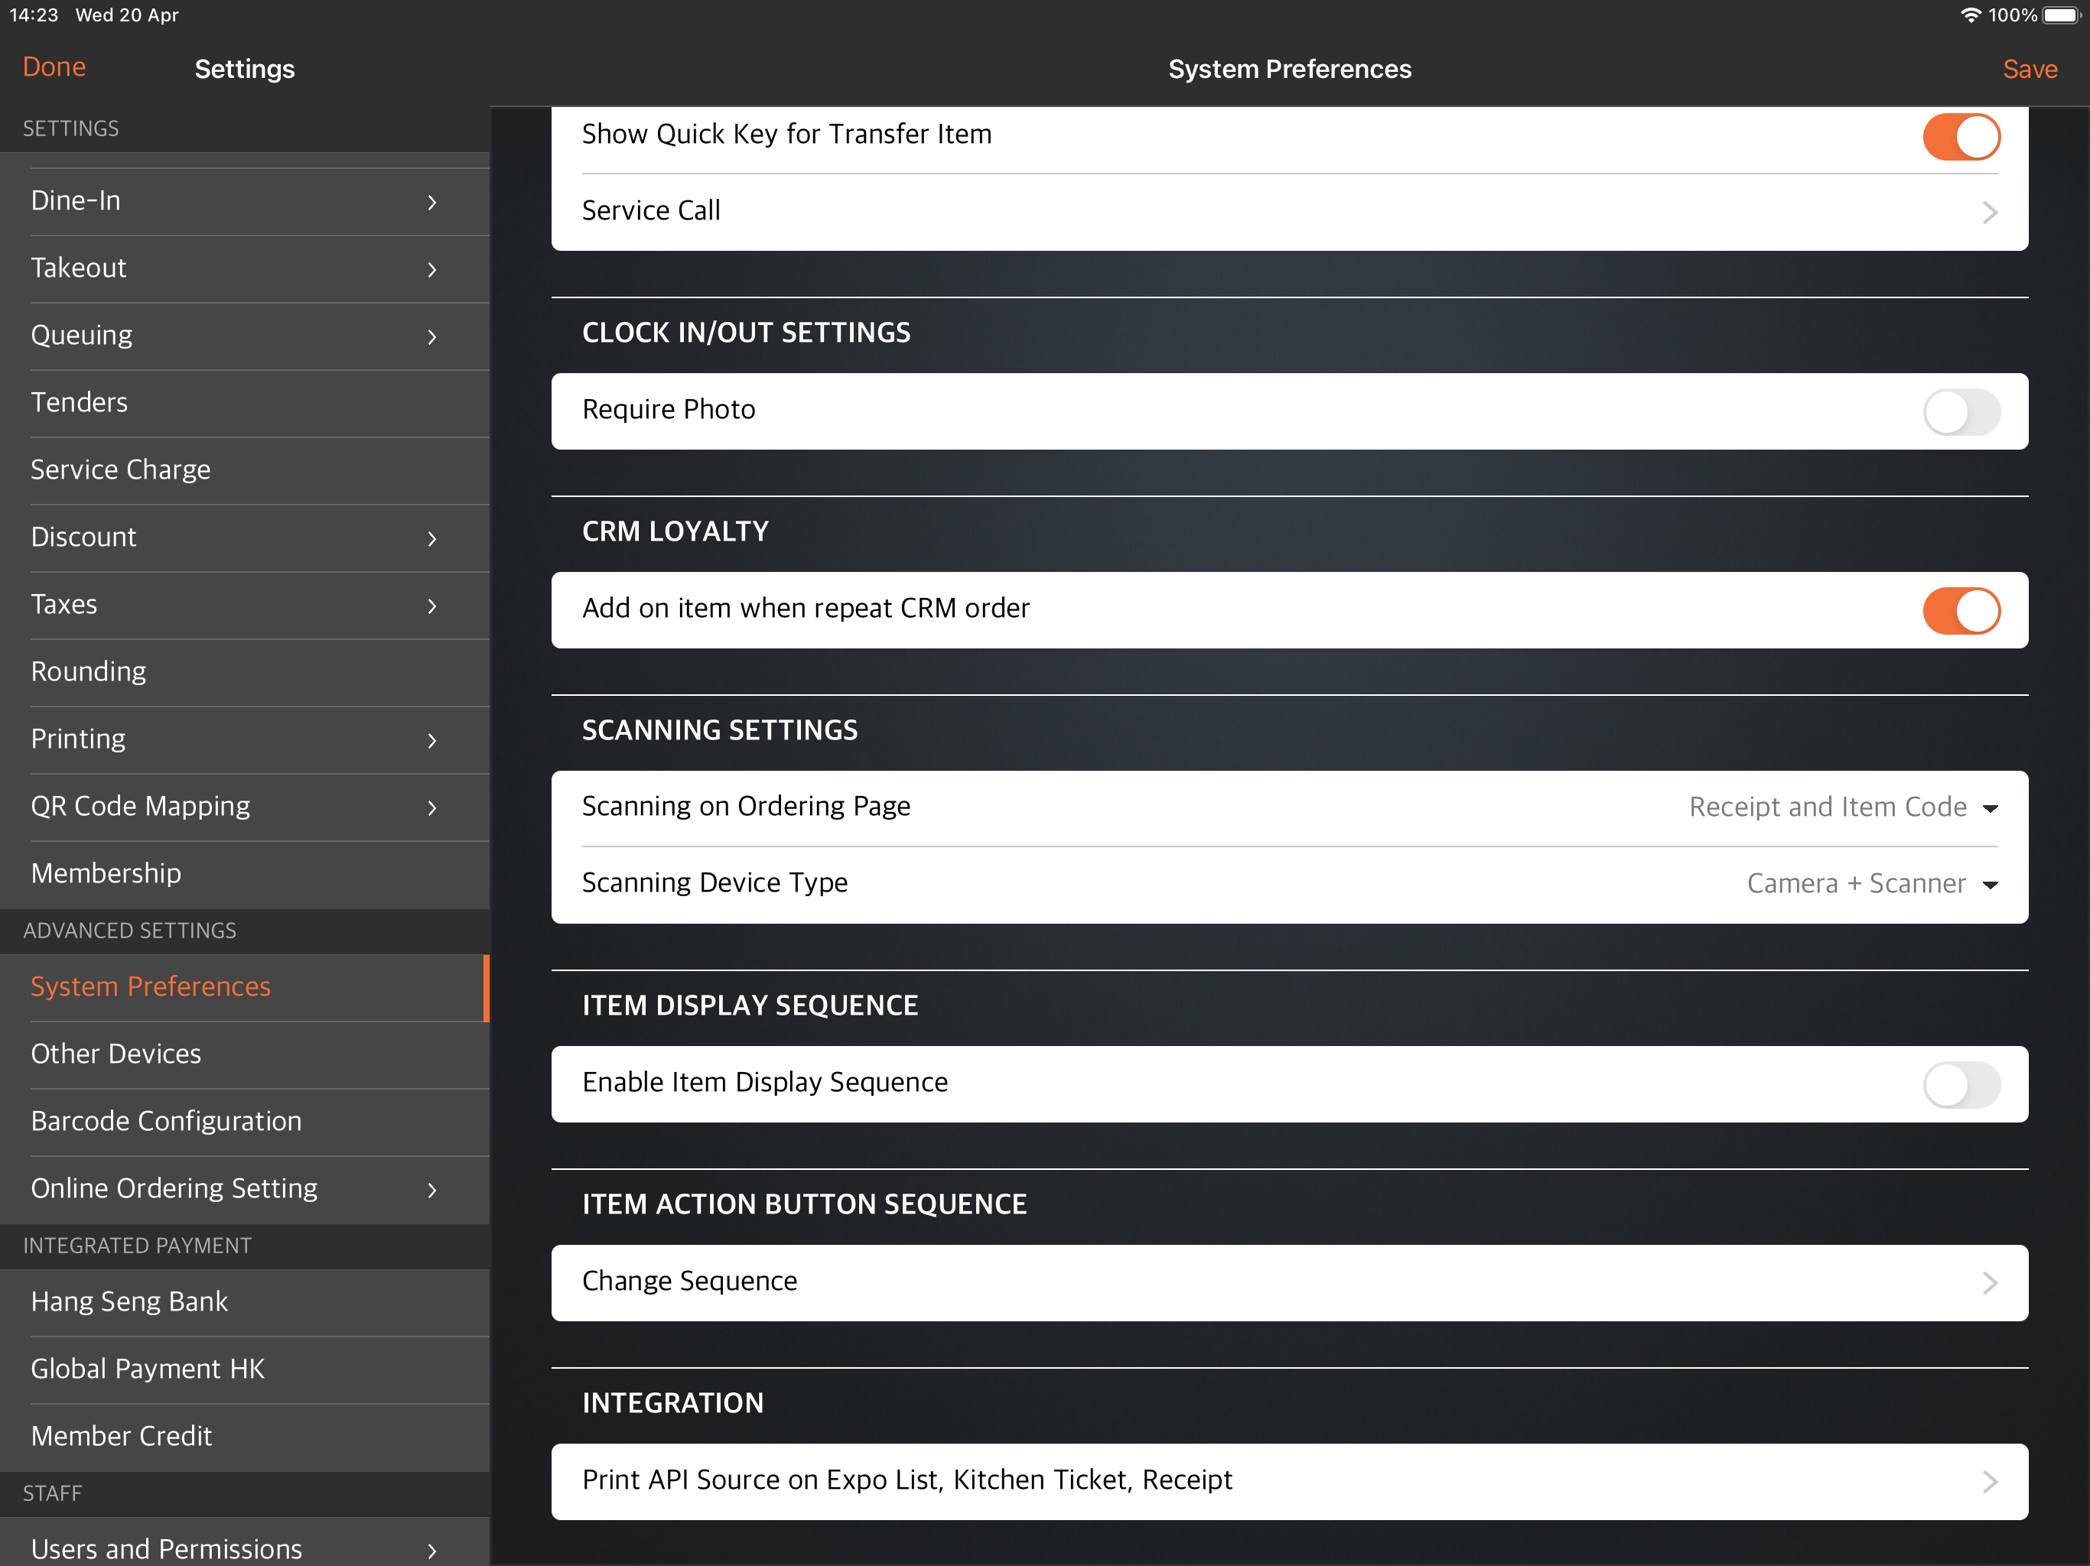Screen dimensions: 2090x1566
Task: Click the Change Sequence label
Action: [690, 1281]
